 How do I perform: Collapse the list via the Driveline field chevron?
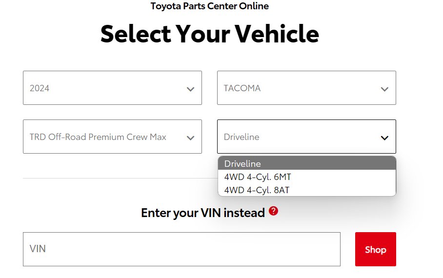384,138
